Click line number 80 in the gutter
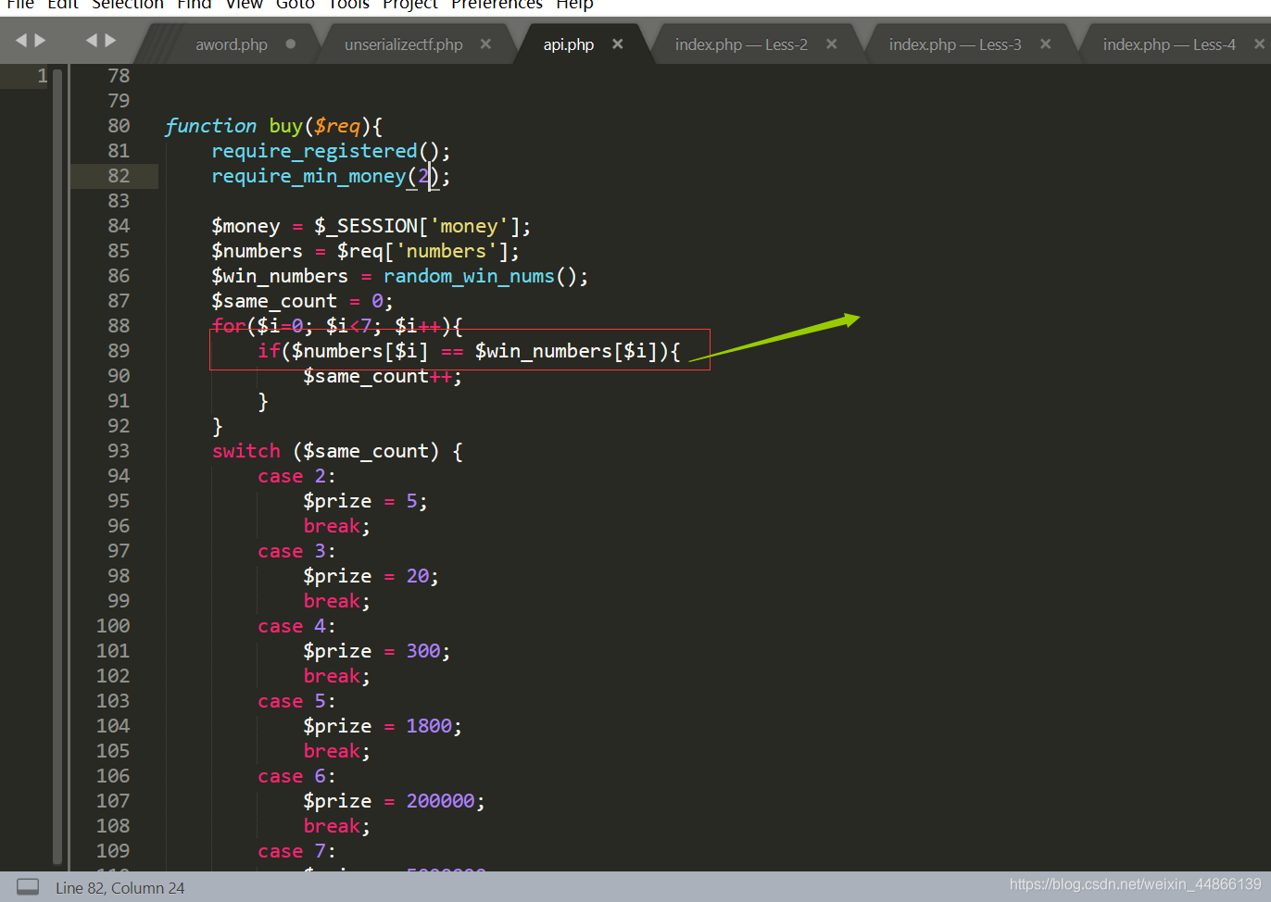1271x902 pixels. pyautogui.click(x=119, y=126)
